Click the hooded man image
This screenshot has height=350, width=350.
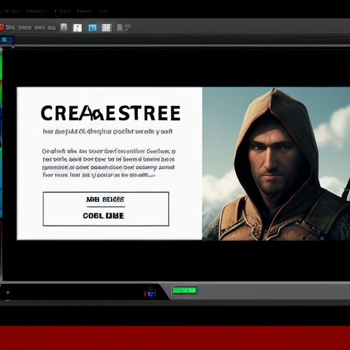pyautogui.click(x=276, y=163)
